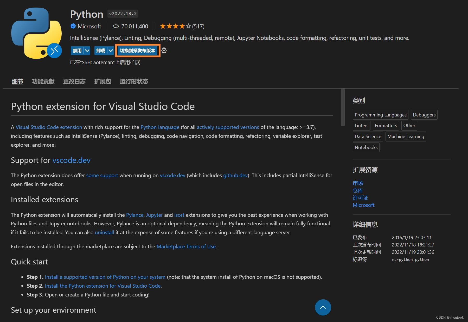The width and height of the screenshot is (468, 322).
Task: Select the Data Science category tag
Action: click(368, 137)
